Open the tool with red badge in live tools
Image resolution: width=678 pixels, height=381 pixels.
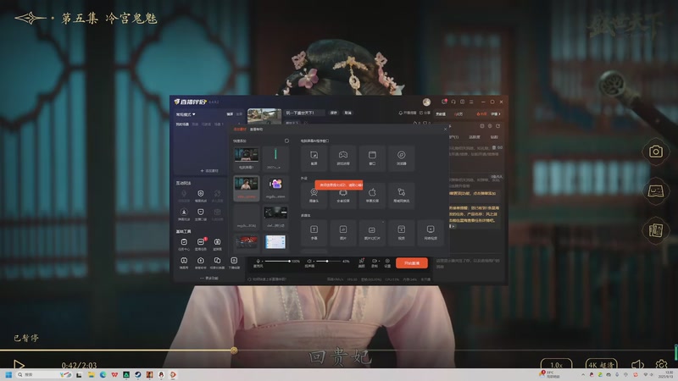coord(201,244)
